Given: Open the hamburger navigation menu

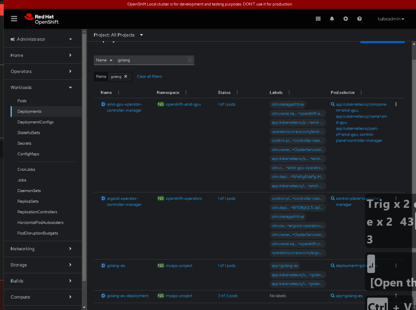Looking at the screenshot, I should [x=14, y=19].
